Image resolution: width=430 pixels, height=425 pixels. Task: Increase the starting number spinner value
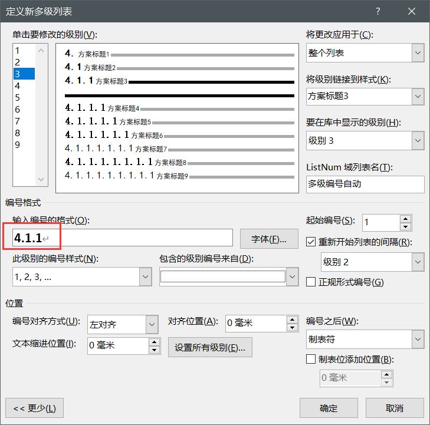(405, 218)
